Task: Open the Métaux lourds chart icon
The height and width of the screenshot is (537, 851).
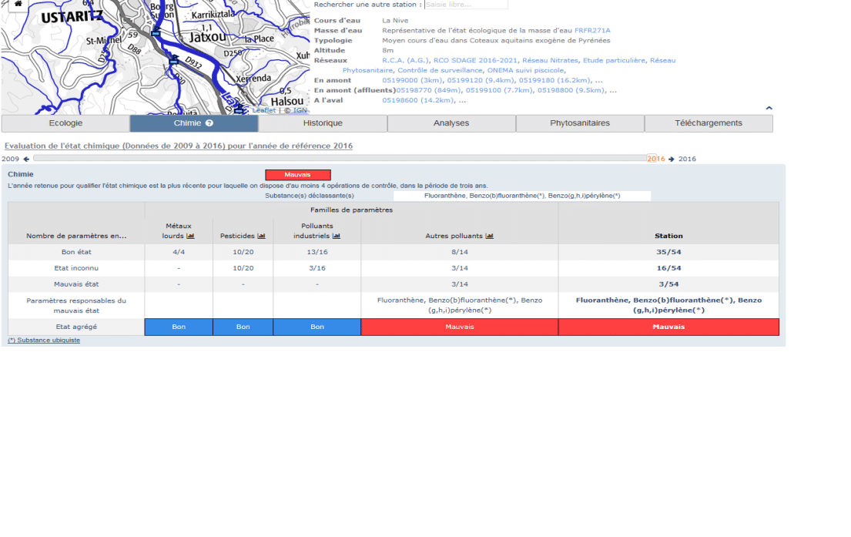Action: [x=190, y=236]
